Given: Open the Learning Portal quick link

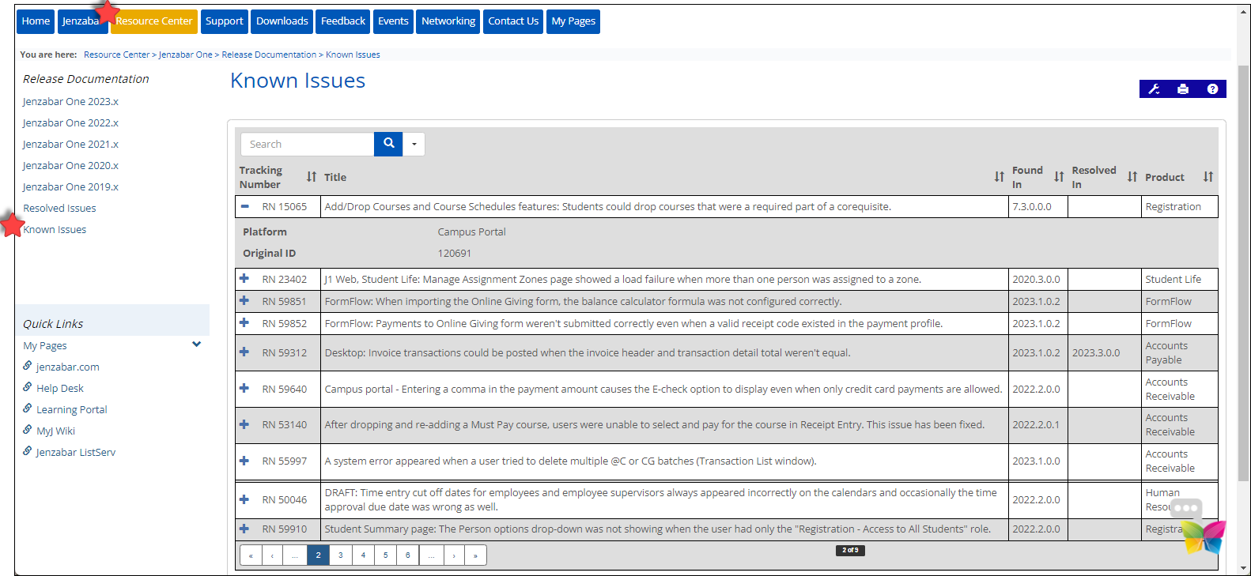Looking at the screenshot, I should point(72,410).
